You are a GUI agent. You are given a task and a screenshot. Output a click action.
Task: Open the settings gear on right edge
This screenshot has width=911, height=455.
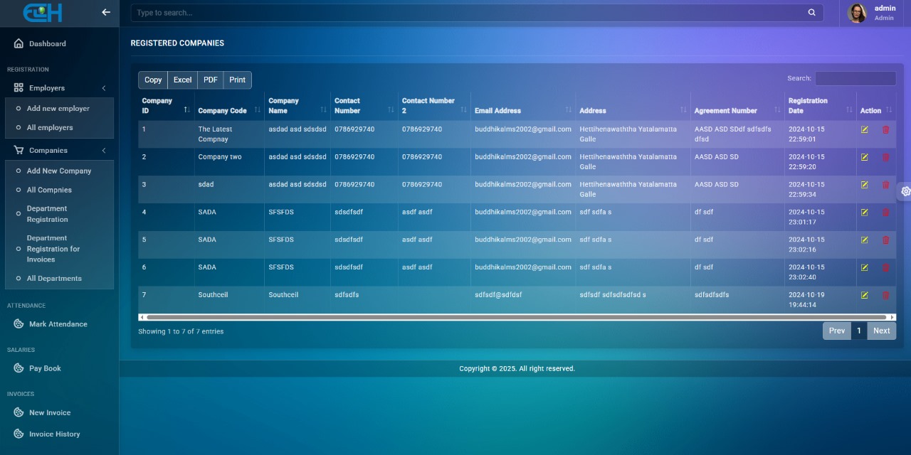coord(905,191)
